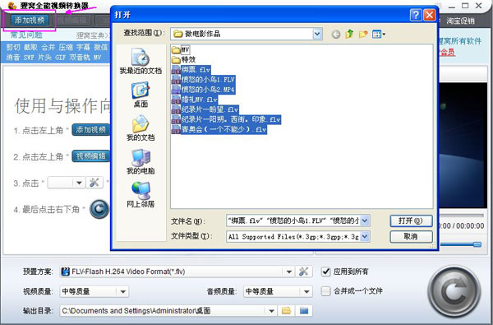This screenshot has width=493, height=325.
Task: Click the 片头 (opening title) link
Action: [x=44, y=58]
